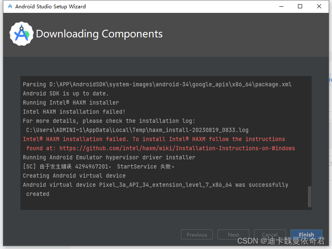Click the 'Android Studio Setup Wizard' window title
The width and height of the screenshot is (332, 249).
[50, 7]
